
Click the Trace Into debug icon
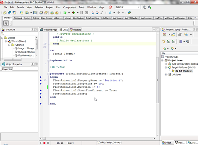93,13
